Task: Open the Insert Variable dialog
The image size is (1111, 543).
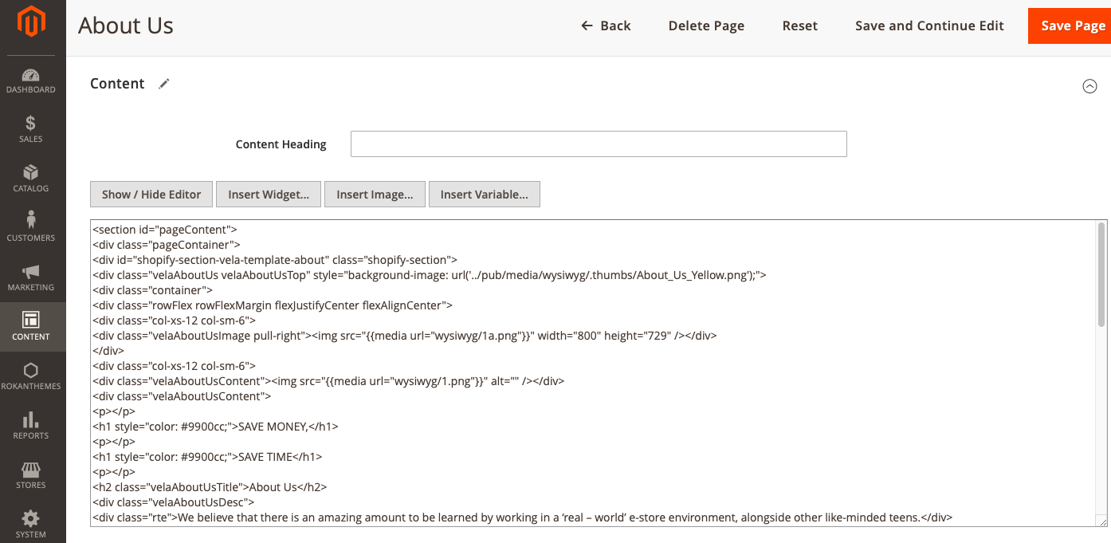Action: click(x=484, y=194)
